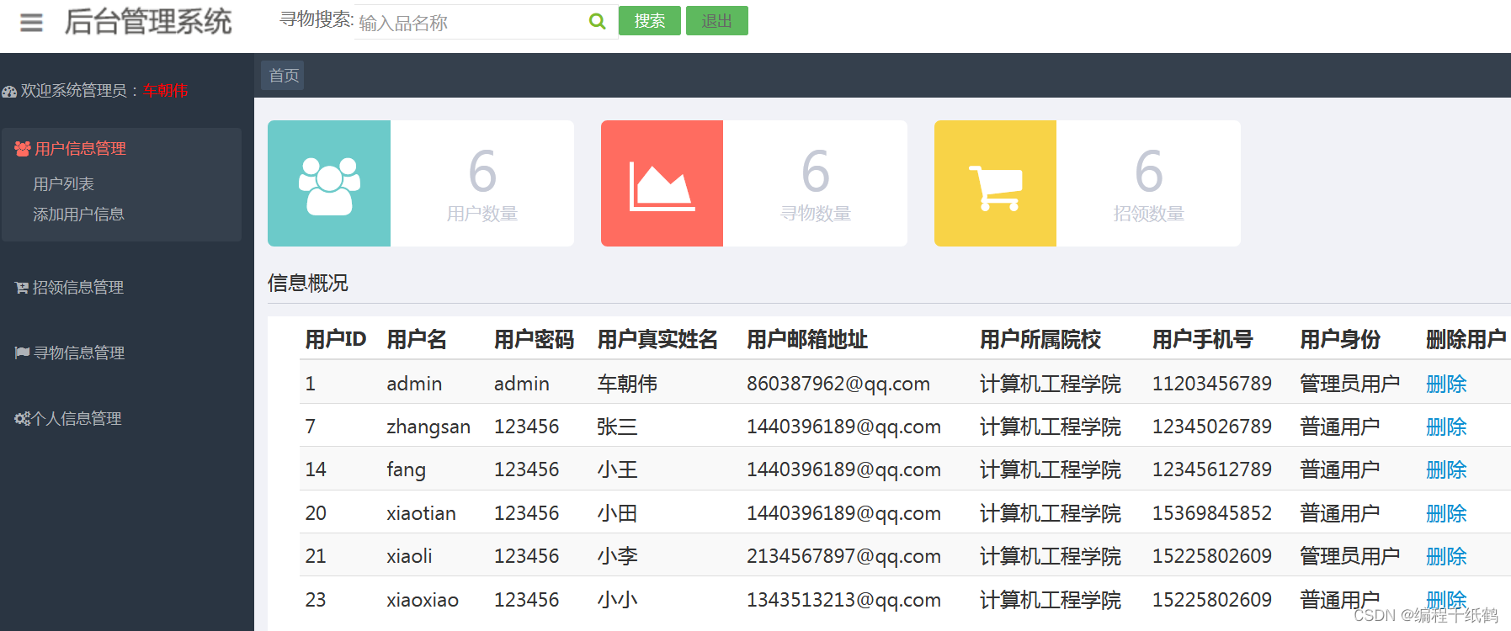The width and height of the screenshot is (1511, 631).
Task: Switch to the 首页 tab
Action: point(283,76)
